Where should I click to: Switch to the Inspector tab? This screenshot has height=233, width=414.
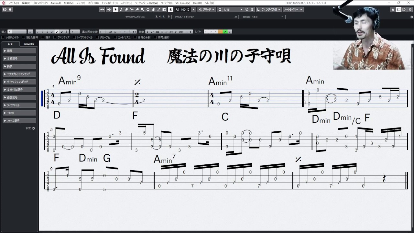click(28, 43)
